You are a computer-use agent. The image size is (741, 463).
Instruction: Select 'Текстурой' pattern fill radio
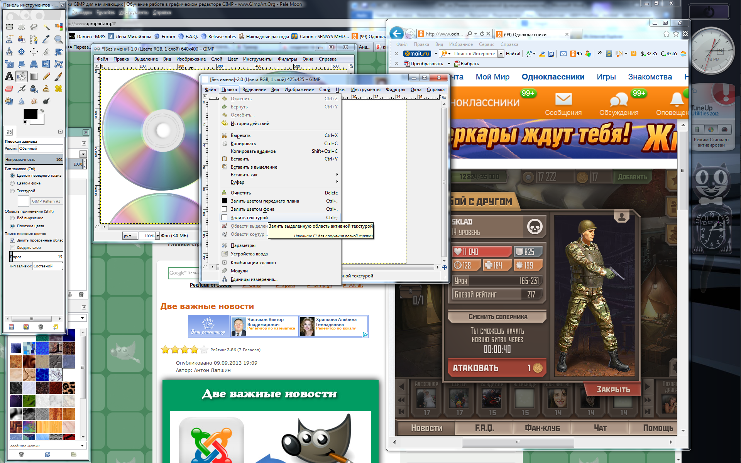coord(12,191)
